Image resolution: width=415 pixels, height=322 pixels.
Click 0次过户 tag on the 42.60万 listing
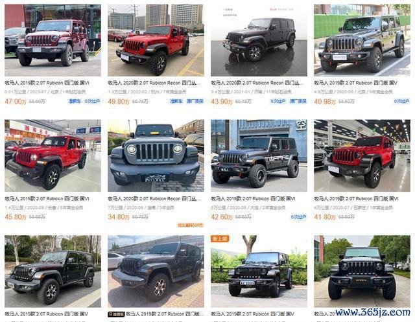(x=298, y=217)
